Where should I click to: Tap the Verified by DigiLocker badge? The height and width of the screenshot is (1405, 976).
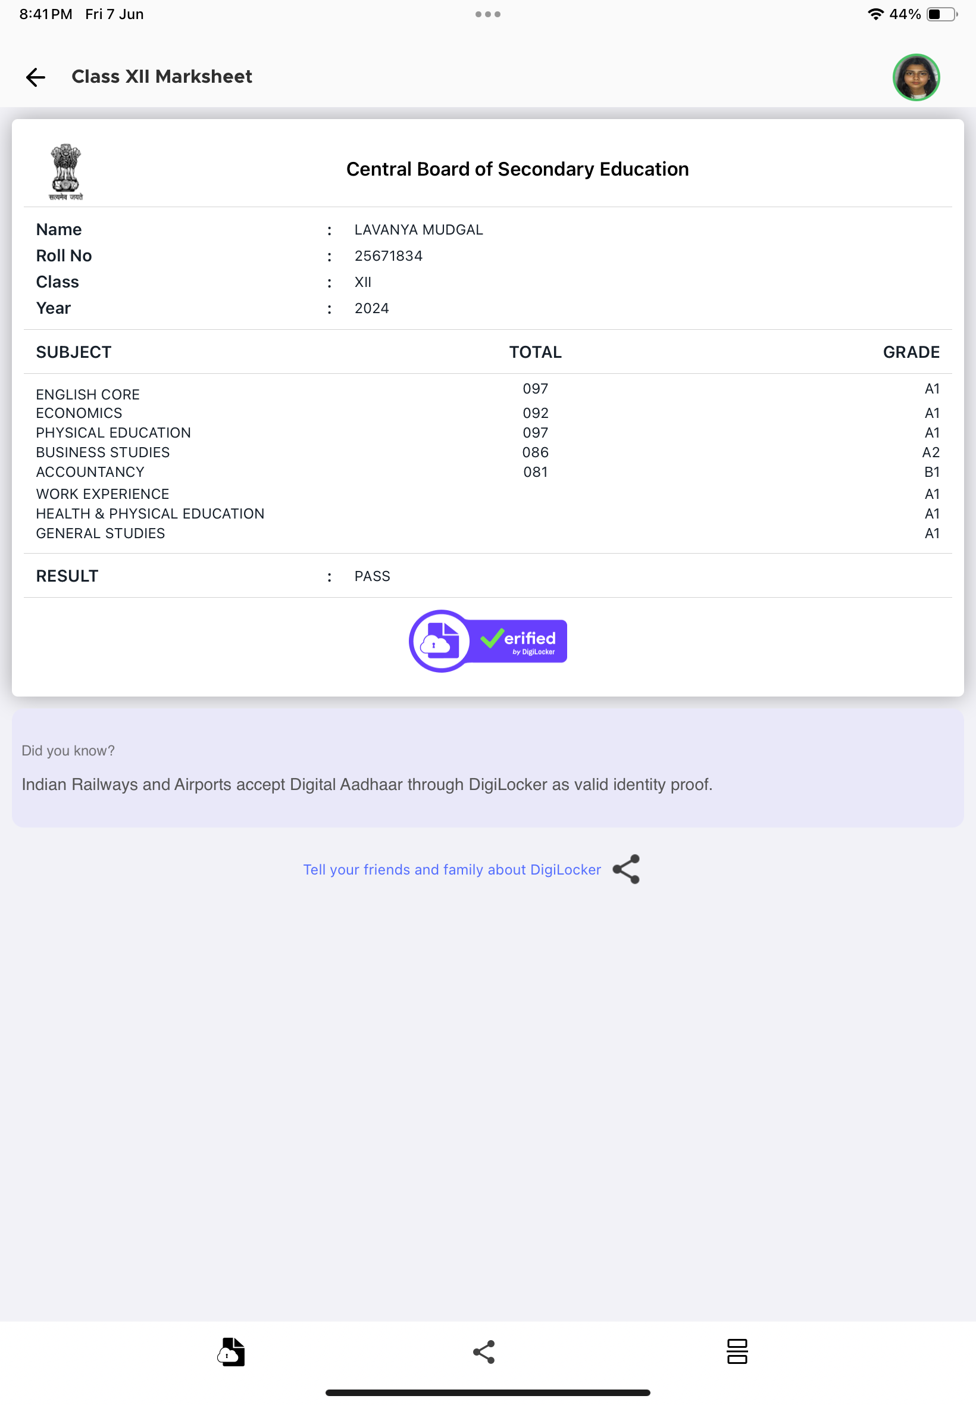tap(487, 641)
